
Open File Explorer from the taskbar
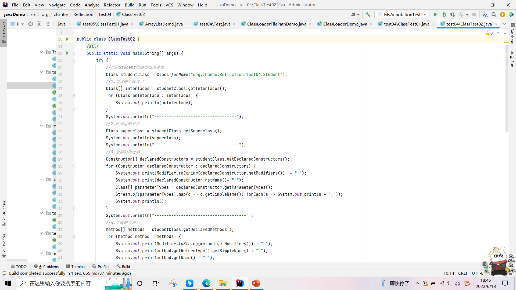[x=223, y=283]
